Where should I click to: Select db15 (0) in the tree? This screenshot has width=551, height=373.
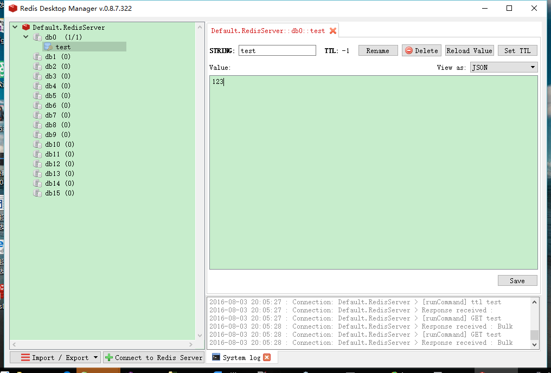60,193
